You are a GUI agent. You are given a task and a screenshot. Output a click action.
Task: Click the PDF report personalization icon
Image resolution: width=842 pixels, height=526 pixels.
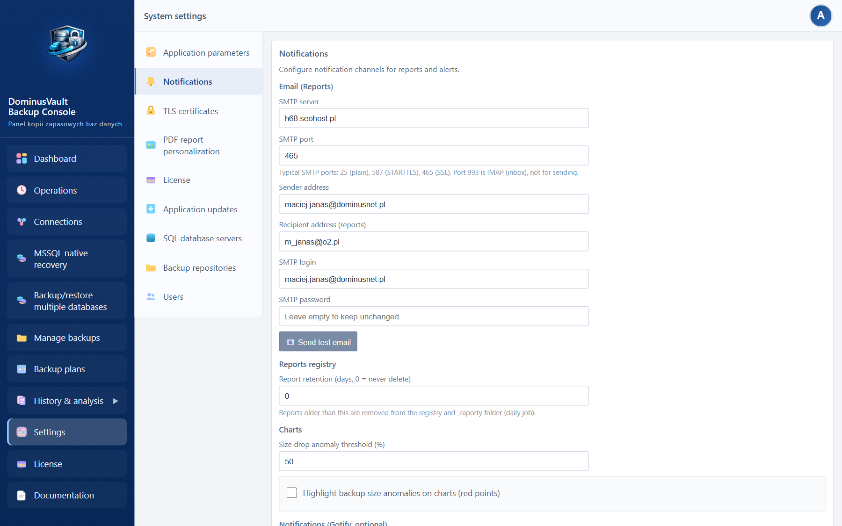(151, 145)
